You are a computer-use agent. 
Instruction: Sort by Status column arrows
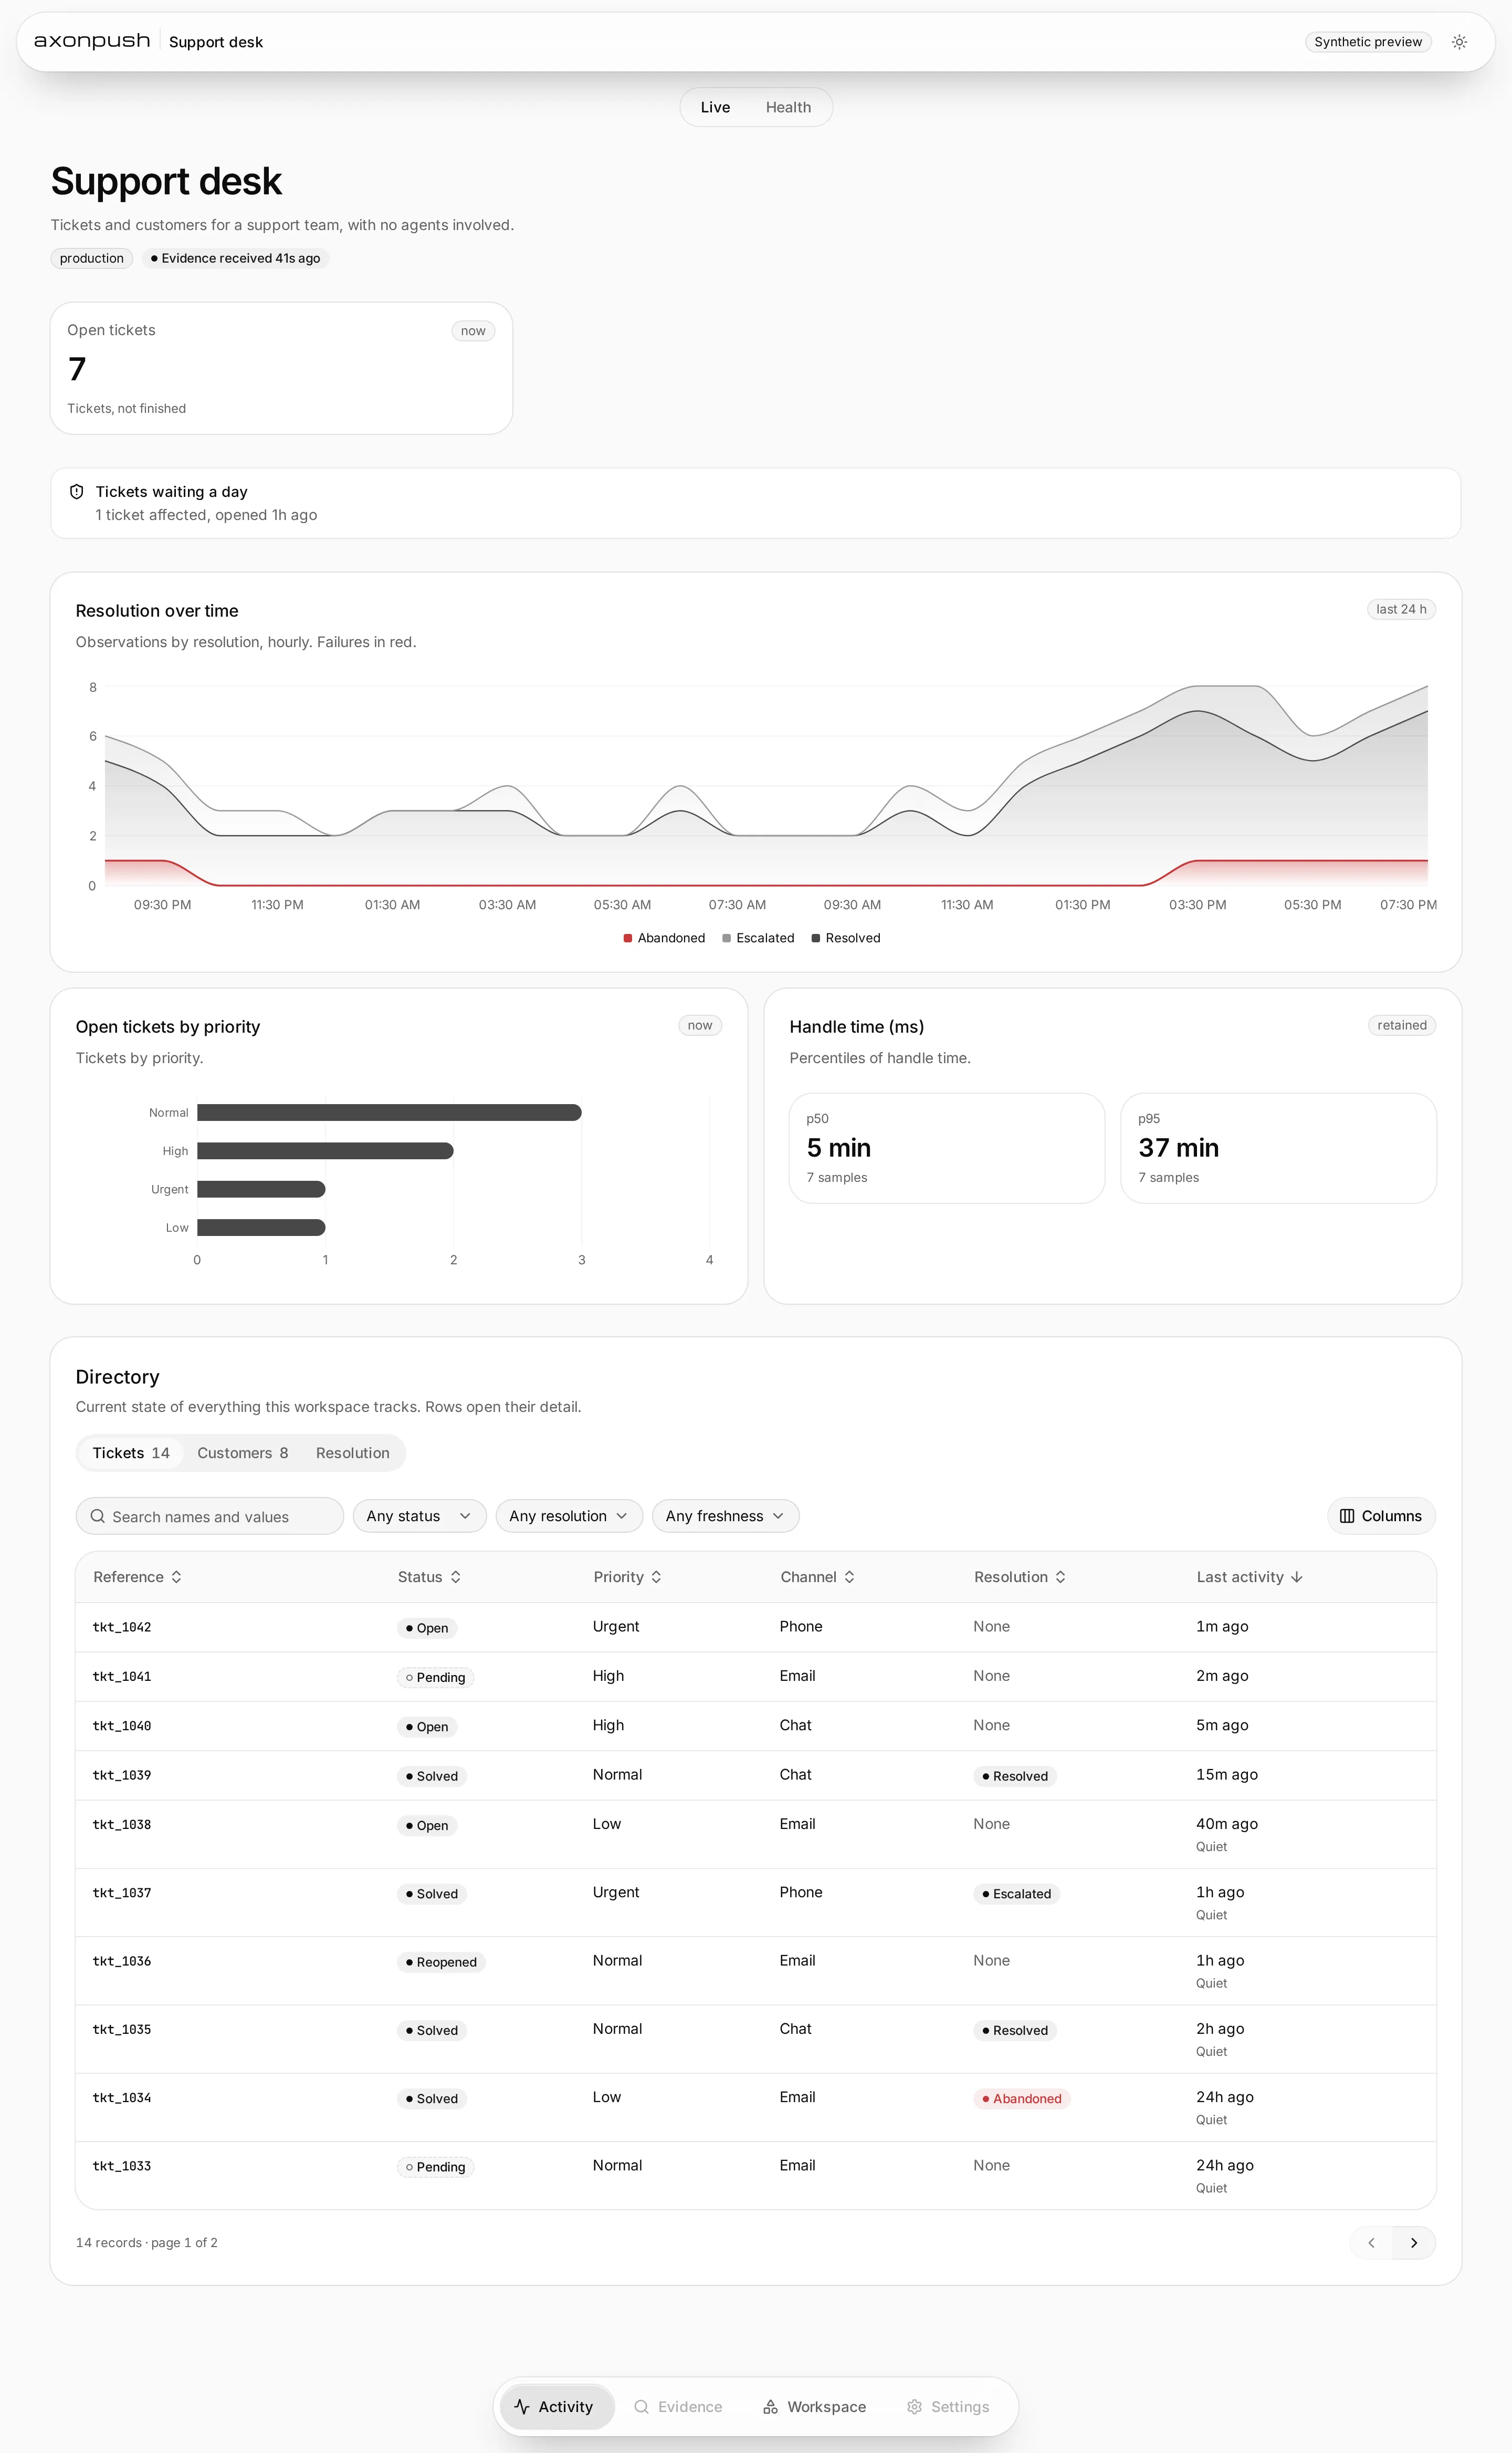[456, 1577]
